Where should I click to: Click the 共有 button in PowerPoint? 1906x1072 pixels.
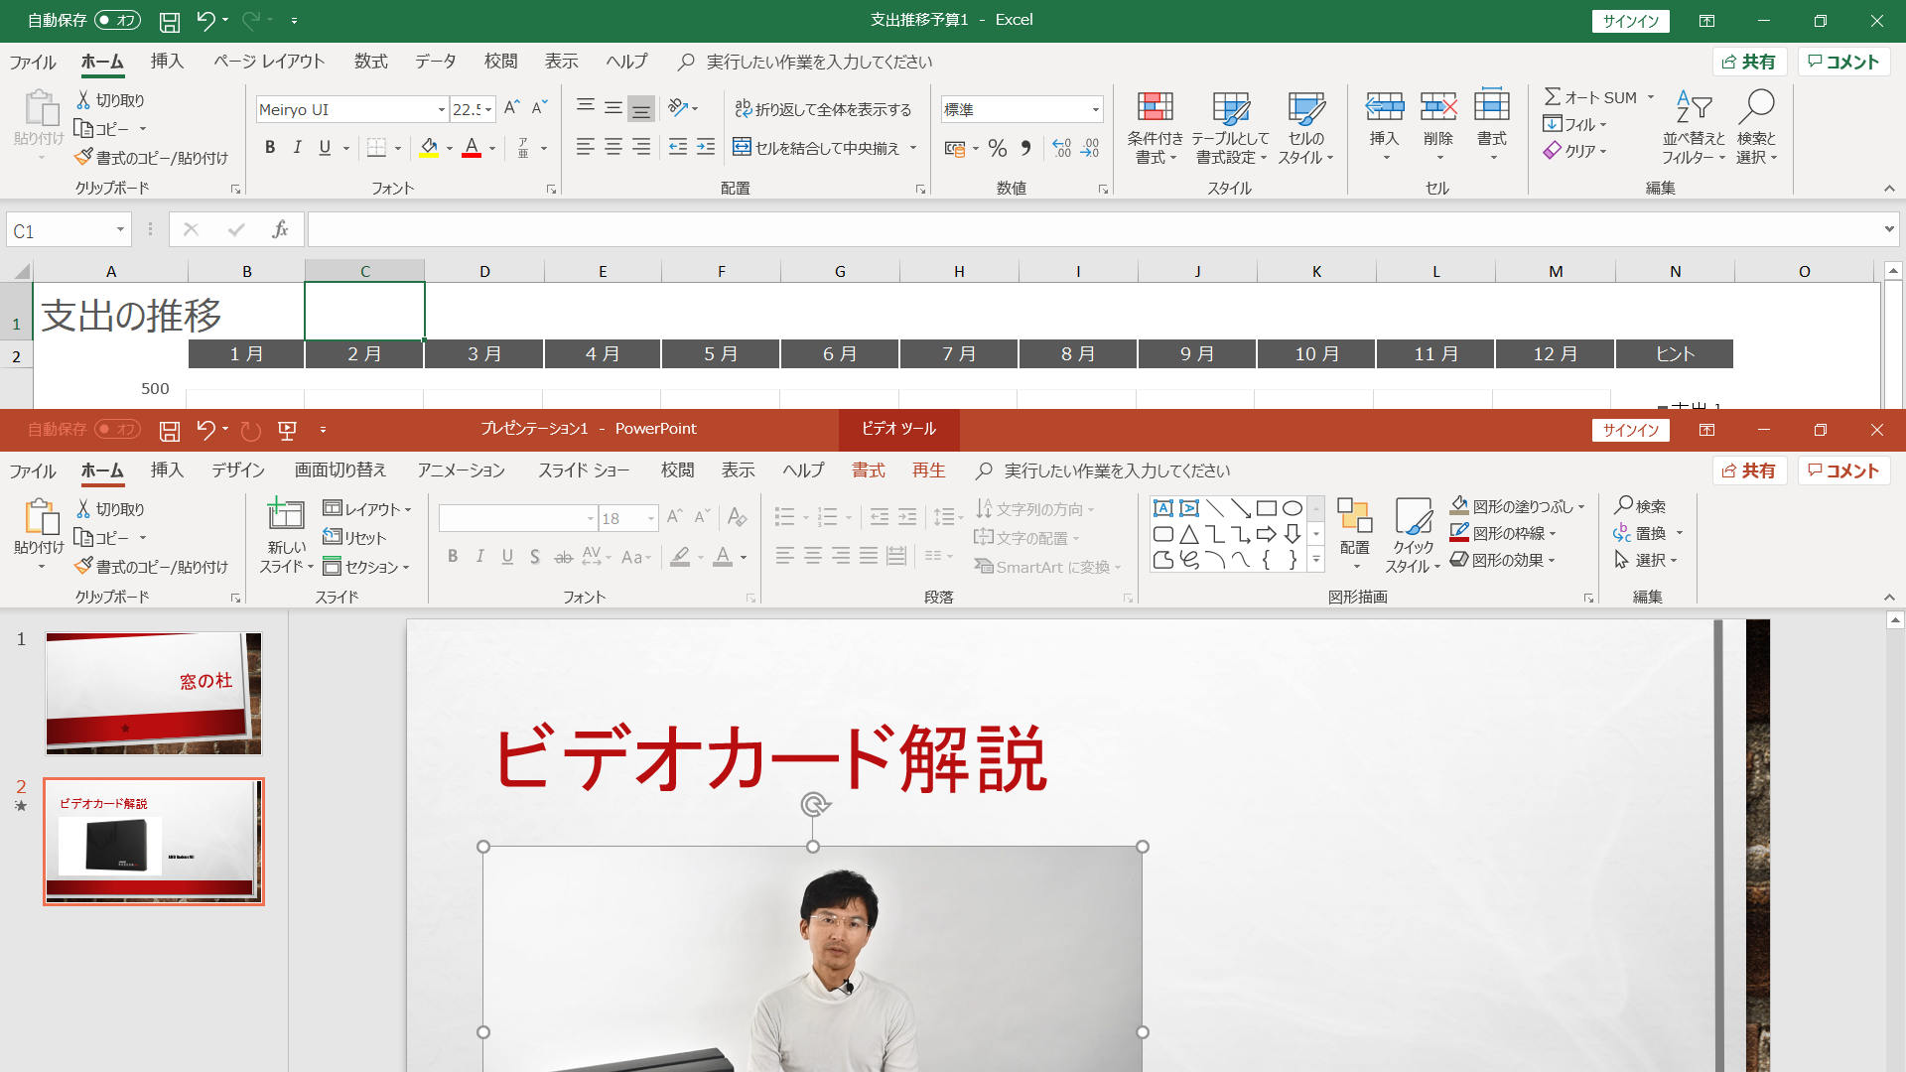point(1750,469)
